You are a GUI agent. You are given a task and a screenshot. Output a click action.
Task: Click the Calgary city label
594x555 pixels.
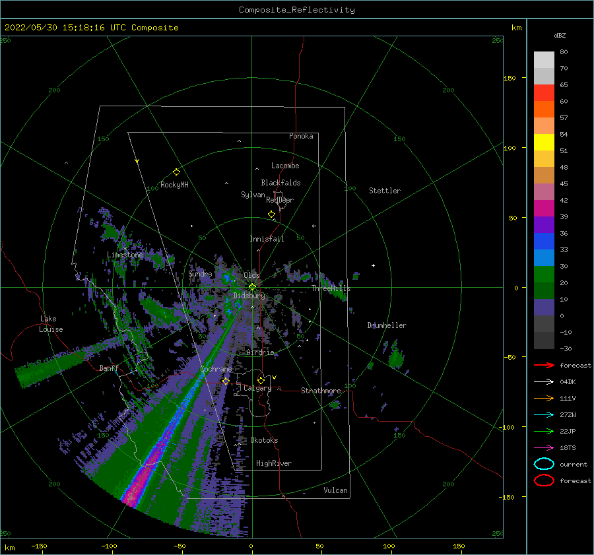coord(257,388)
